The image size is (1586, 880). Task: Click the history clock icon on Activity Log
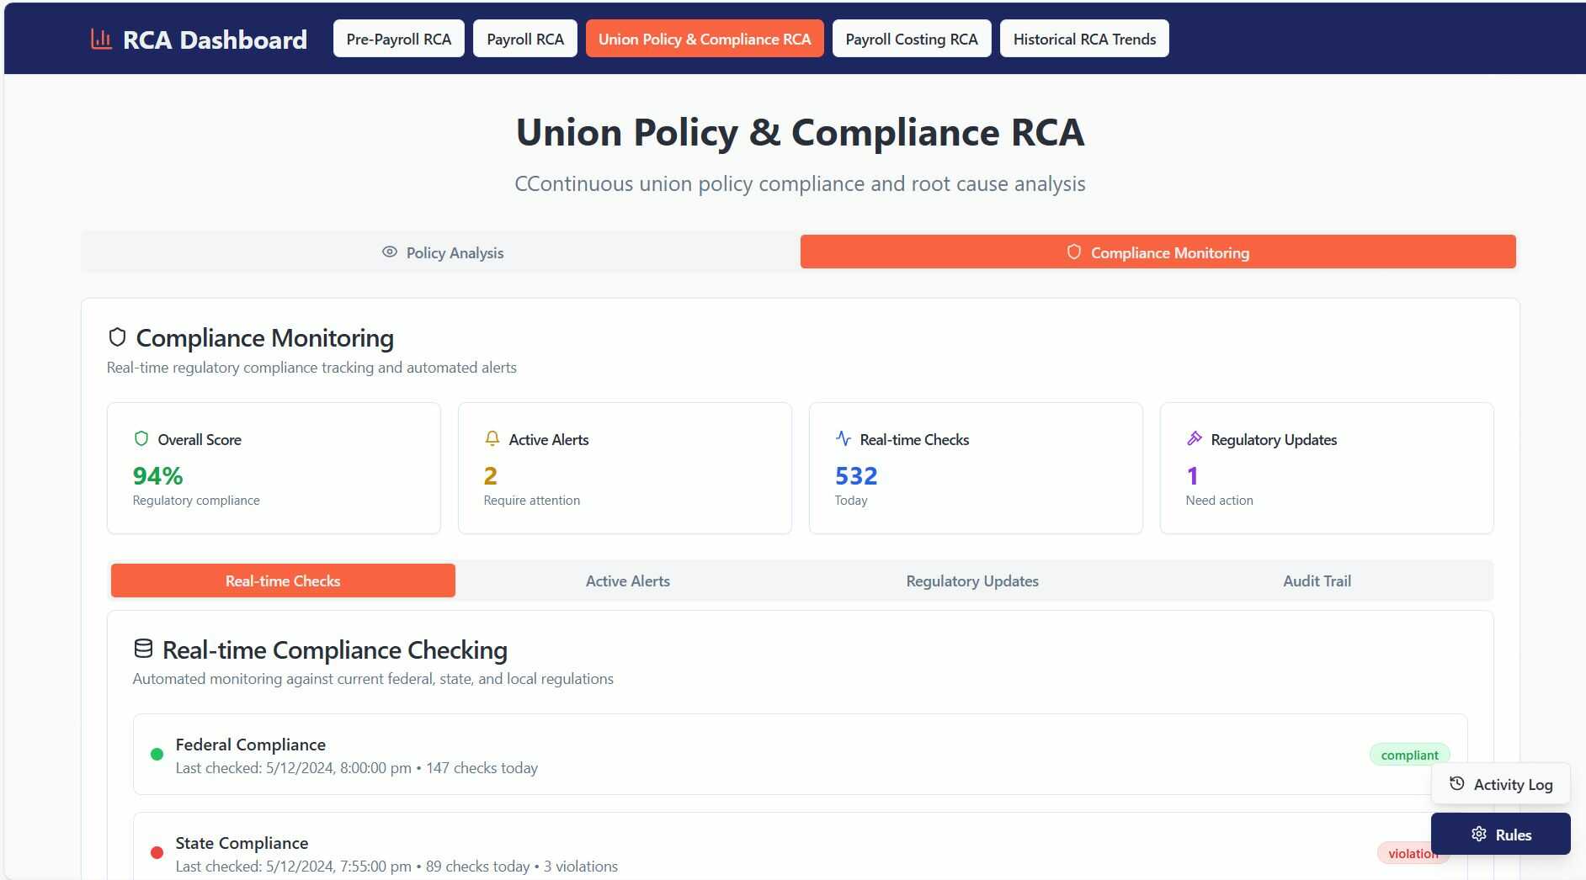pos(1457,783)
